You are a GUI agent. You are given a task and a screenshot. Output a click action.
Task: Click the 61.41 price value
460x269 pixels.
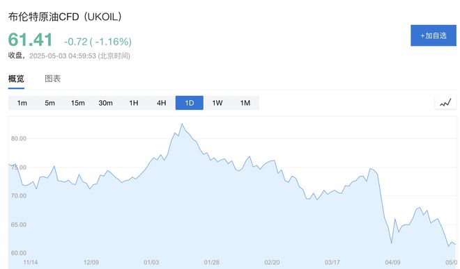point(30,40)
